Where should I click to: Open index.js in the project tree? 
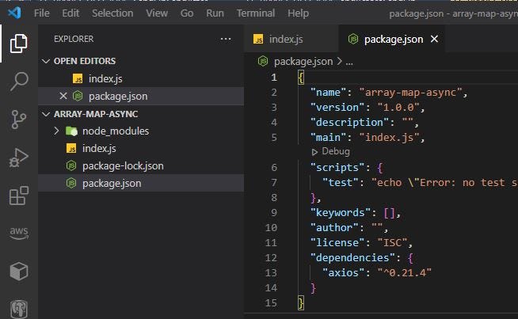click(142, 149)
